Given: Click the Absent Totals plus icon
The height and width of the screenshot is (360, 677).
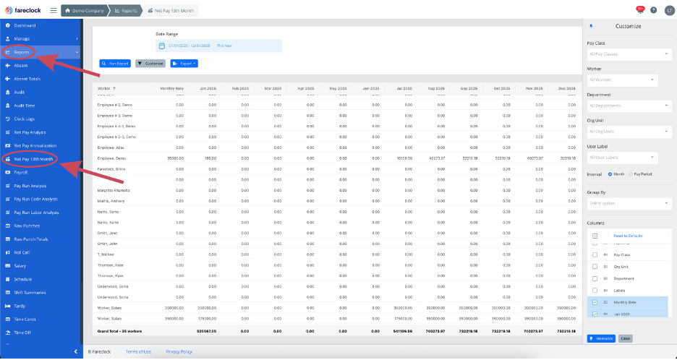Looking at the screenshot, I should pos(8,79).
